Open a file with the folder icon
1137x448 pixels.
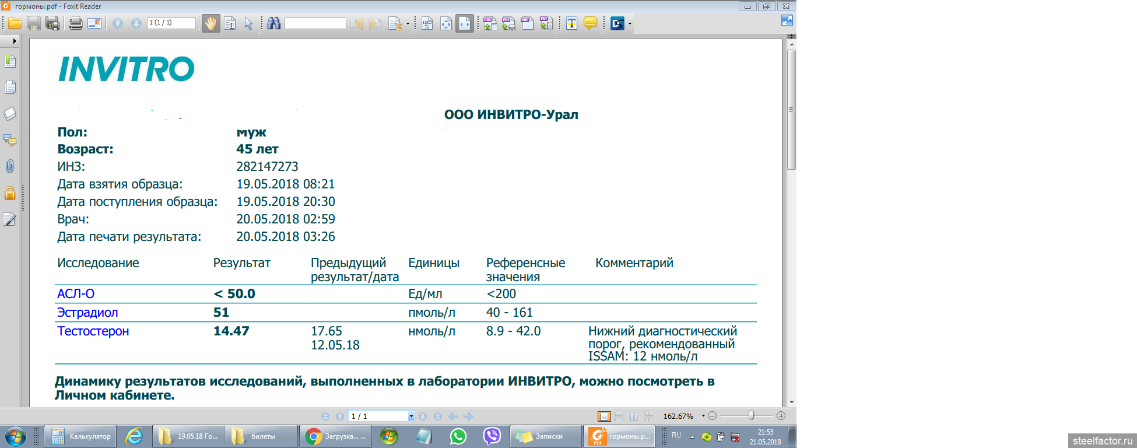tap(15, 23)
